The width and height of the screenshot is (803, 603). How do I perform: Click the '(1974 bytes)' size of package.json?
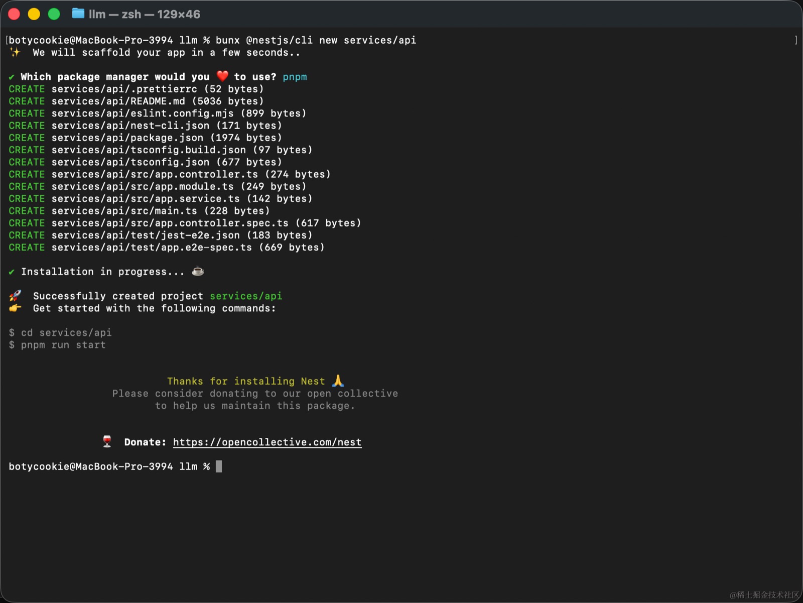click(x=246, y=138)
